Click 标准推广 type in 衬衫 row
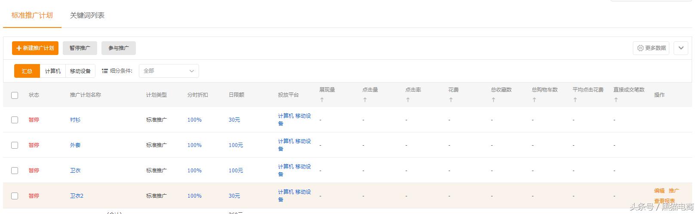699x214 pixels. tap(156, 120)
